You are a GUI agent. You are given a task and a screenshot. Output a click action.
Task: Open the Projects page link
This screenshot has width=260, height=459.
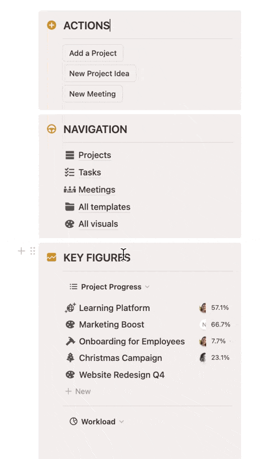point(95,155)
